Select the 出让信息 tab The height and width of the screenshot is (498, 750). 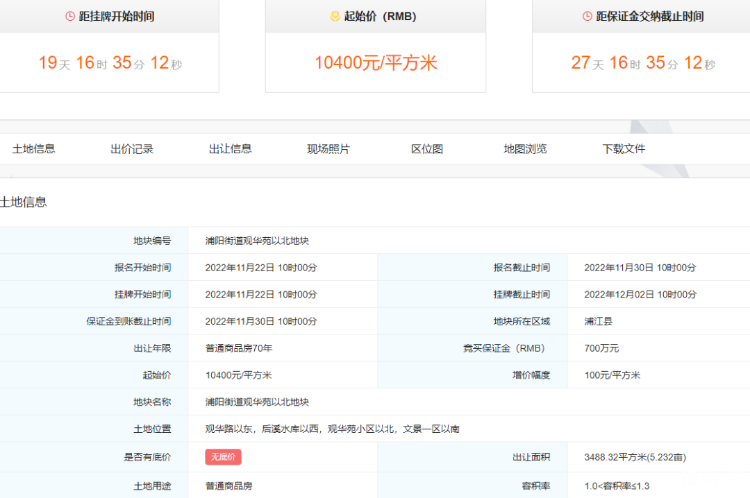click(231, 149)
